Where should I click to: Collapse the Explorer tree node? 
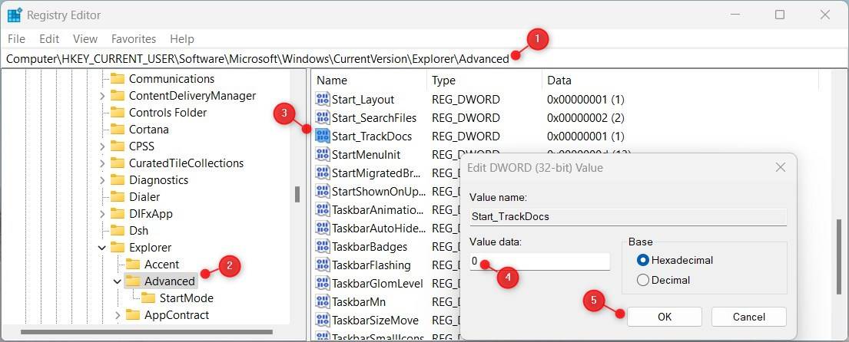tap(102, 248)
